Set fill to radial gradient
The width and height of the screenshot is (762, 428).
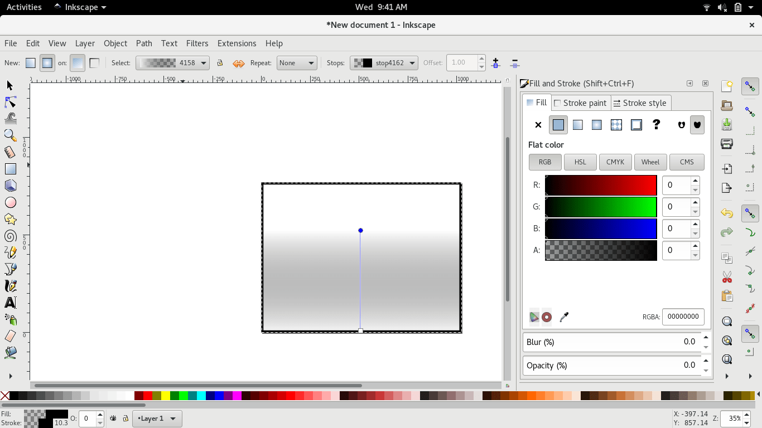pos(596,125)
